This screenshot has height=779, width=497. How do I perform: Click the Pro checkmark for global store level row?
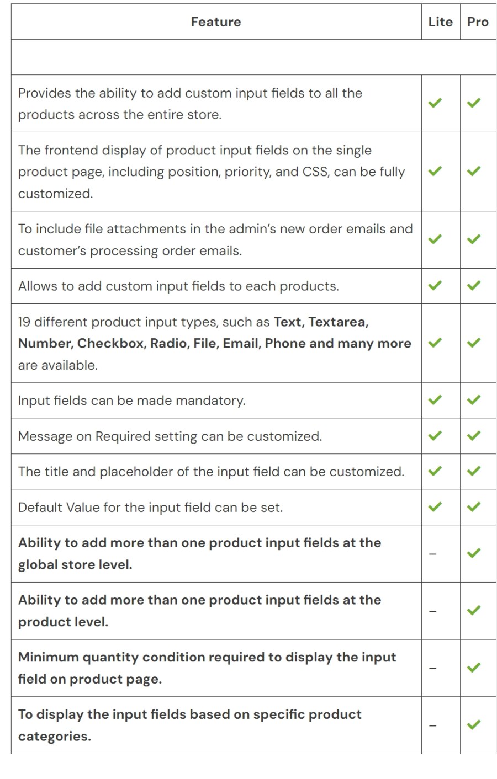(x=474, y=553)
